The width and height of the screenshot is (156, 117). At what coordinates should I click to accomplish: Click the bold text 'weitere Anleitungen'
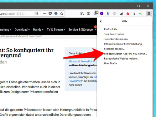pos(81,65)
